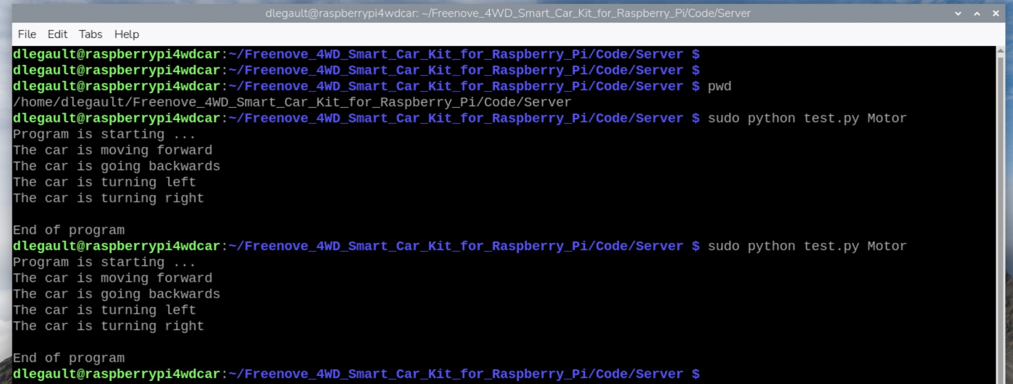The width and height of the screenshot is (1013, 384).
Task: Click the scrollbar's up arrow
Action: point(1000,51)
